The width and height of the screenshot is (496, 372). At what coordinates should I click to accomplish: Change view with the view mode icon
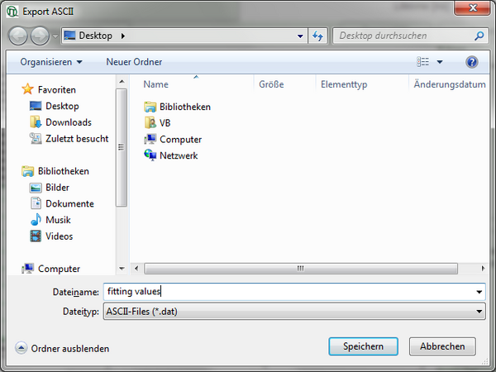coord(423,62)
